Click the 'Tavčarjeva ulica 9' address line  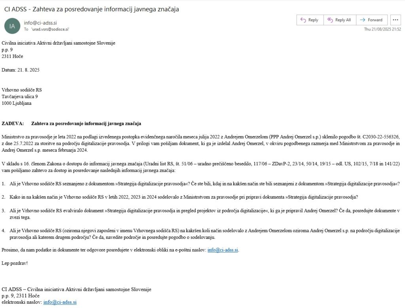[x=20, y=96]
